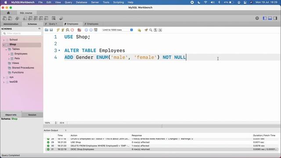
Task: Create a new schema icon
Action: point(25,18)
